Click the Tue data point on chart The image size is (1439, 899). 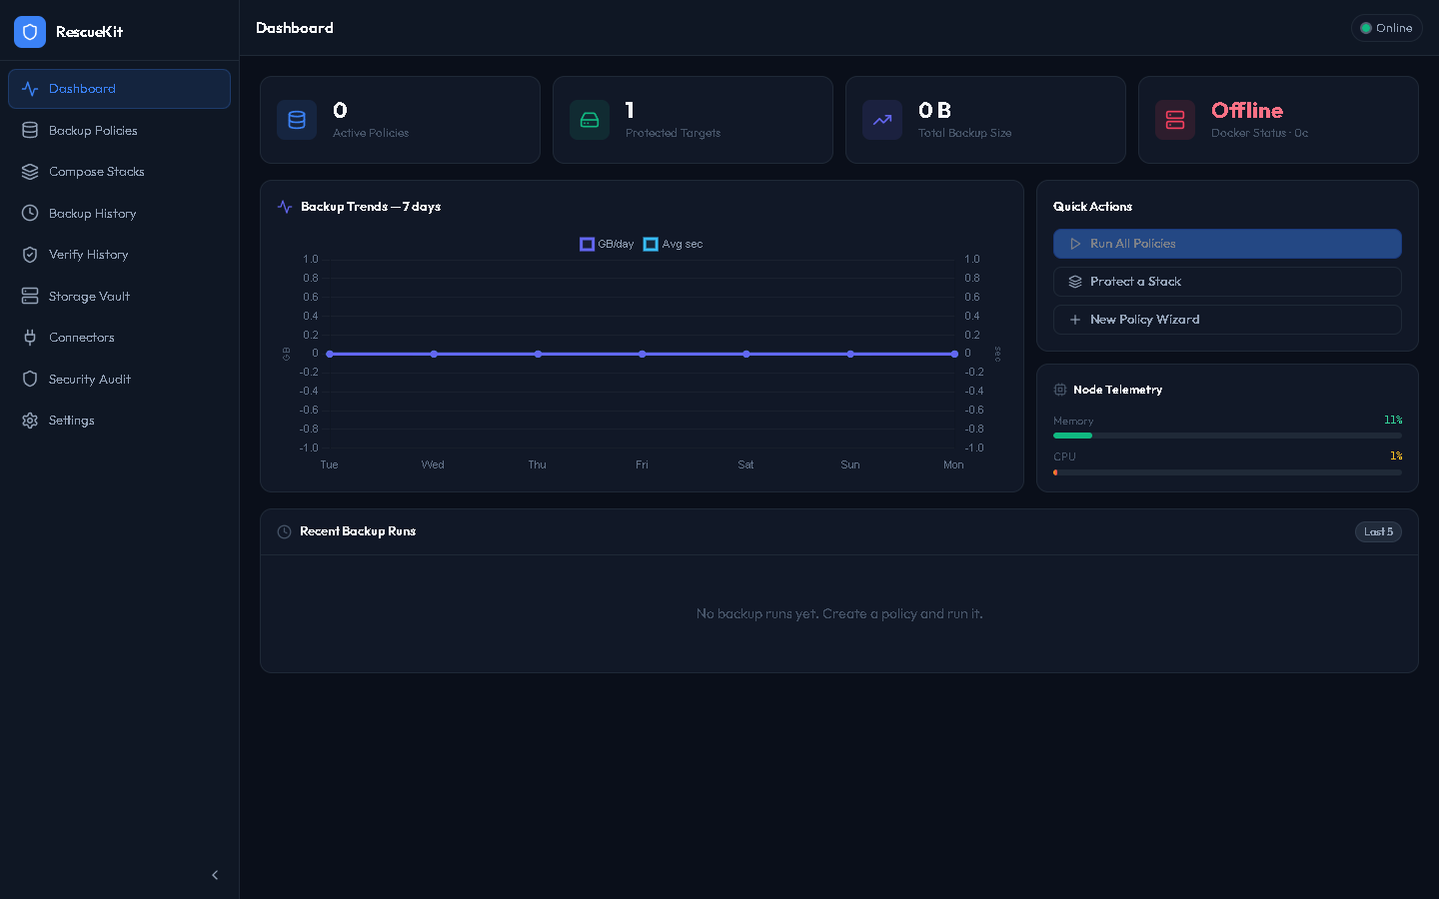coord(330,354)
